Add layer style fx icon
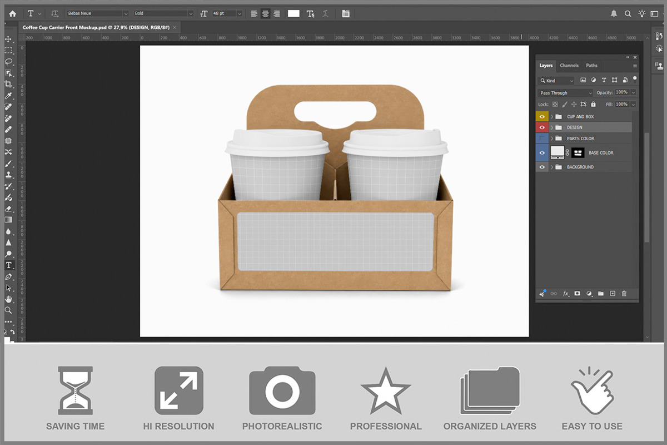Screen dimensions: 667x445 (x=566, y=293)
